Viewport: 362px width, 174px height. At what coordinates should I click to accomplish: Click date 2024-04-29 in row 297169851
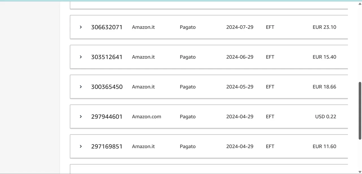[x=240, y=146]
